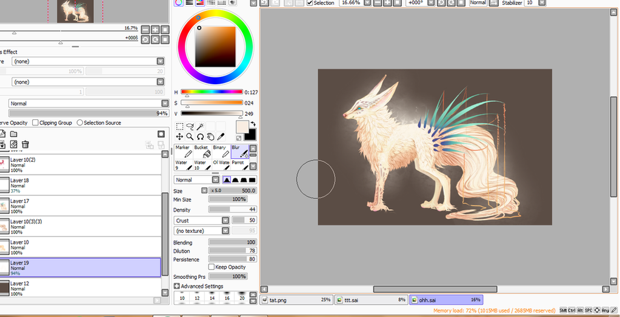Screen dimensions: 620x317
Task: Pick brush size 16 preset
Action: coord(227,298)
